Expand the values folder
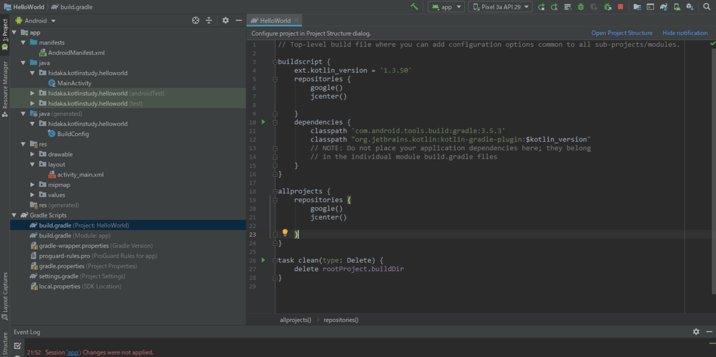Viewport: 716px width, 357px height. pos(33,195)
